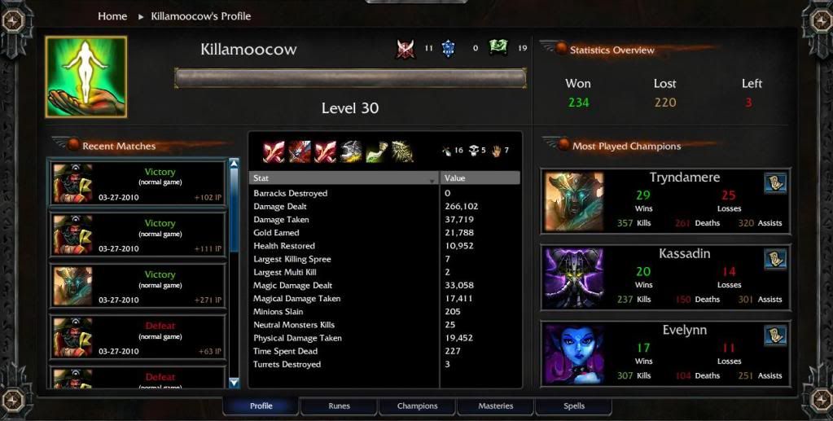Select the gauntlet item icon in match items
The image size is (833, 421).
[x=351, y=152]
